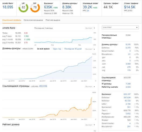Click the info icon beside Ключевые слова metric
This screenshot has height=132, width=142.
point(98,3)
